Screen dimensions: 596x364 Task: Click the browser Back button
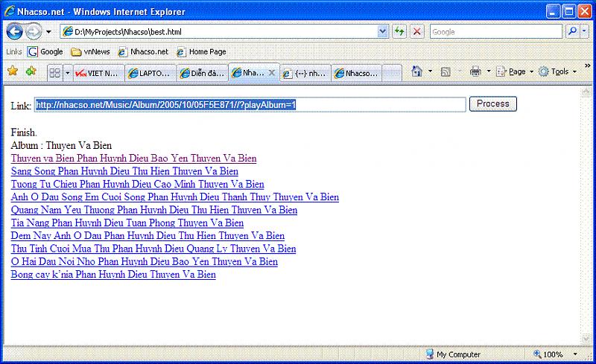click(x=15, y=32)
